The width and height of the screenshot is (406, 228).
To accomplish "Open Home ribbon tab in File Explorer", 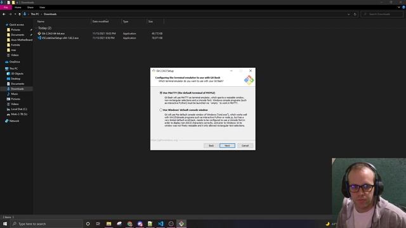I will [x=18, y=7].
